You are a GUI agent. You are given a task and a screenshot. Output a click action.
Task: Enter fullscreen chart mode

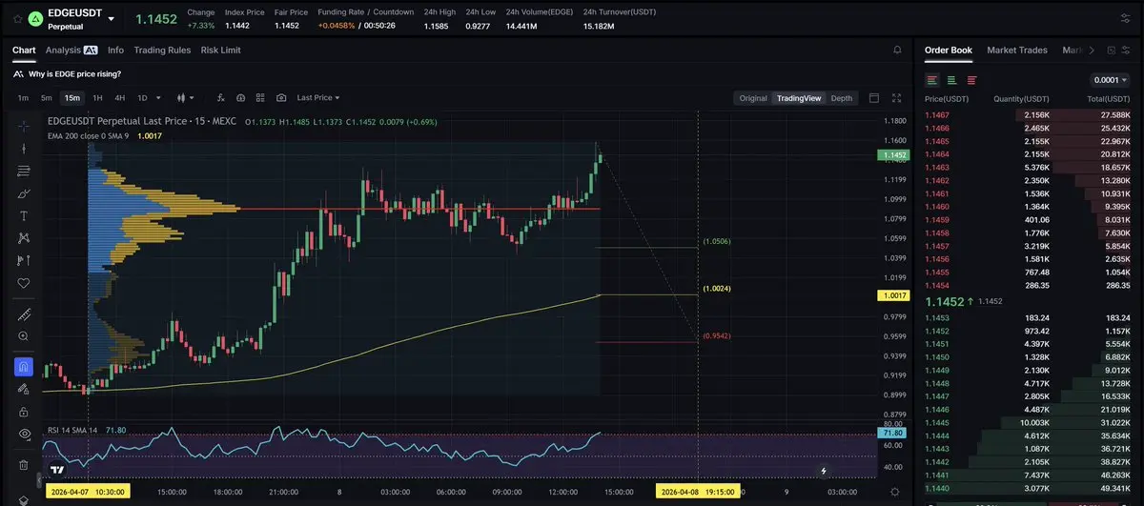896,97
